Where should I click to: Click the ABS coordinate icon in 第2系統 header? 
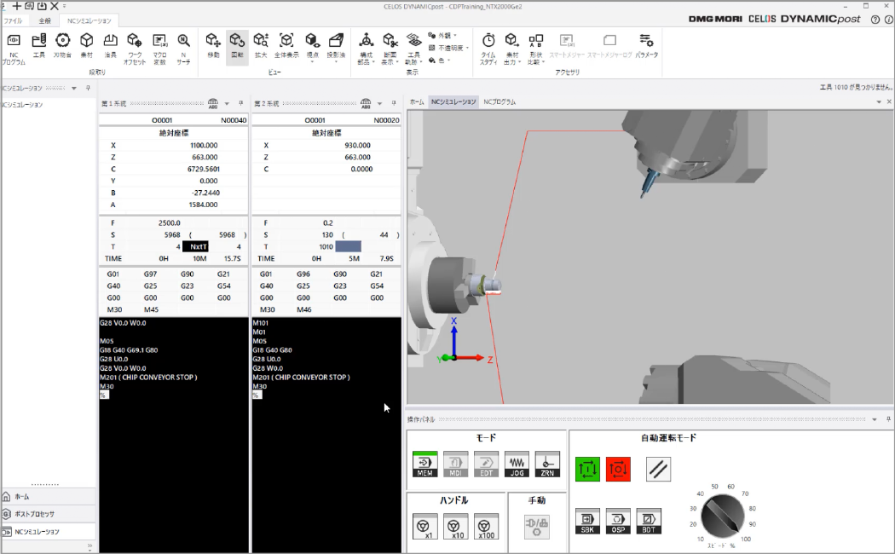click(366, 103)
